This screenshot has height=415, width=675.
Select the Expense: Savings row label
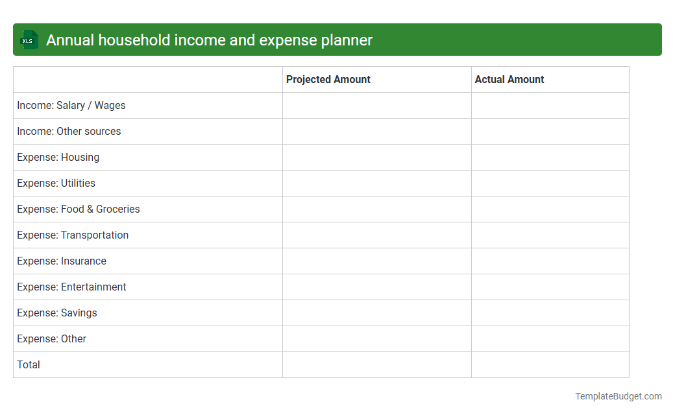click(x=56, y=313)
